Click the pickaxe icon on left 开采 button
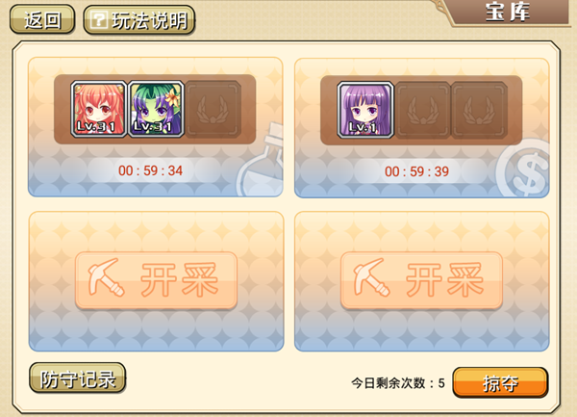577x417 pixels. click(106, 277)
